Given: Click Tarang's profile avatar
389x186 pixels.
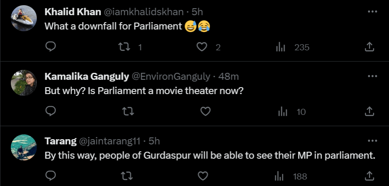Looking at the screenshot, I should tap(23, 147).
